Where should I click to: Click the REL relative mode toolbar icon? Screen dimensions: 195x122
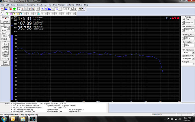(42, 9)
